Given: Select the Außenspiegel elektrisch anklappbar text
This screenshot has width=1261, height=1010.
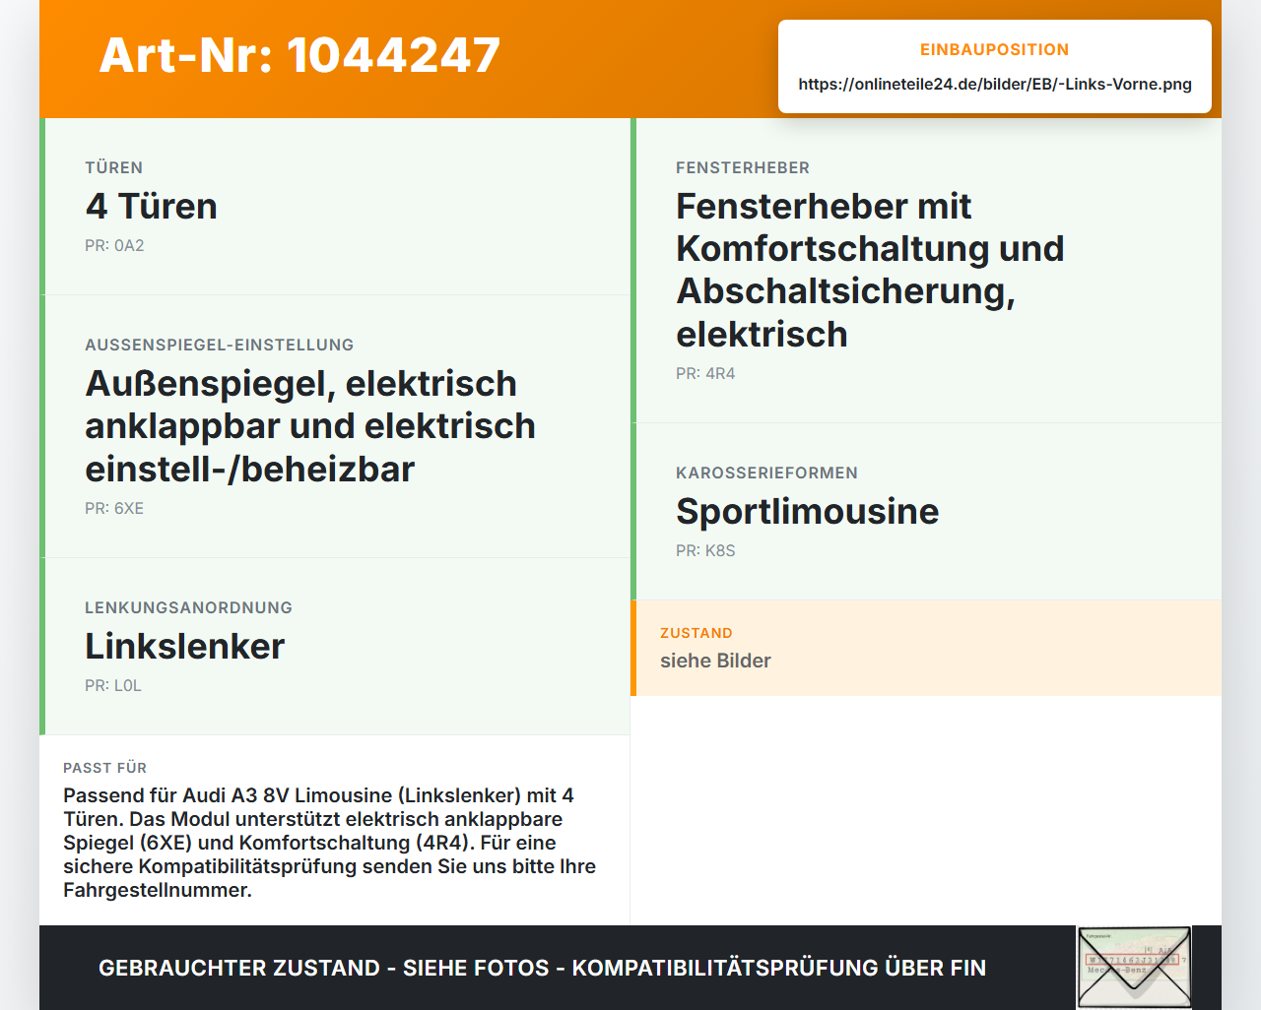Looking at the screenshot, I should (310, 425).
